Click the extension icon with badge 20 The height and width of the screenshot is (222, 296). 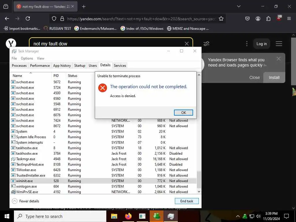pyautogui.click(x=279, y=18)
